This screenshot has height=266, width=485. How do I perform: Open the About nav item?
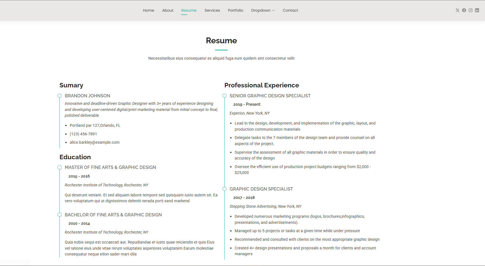coord(168,10)
